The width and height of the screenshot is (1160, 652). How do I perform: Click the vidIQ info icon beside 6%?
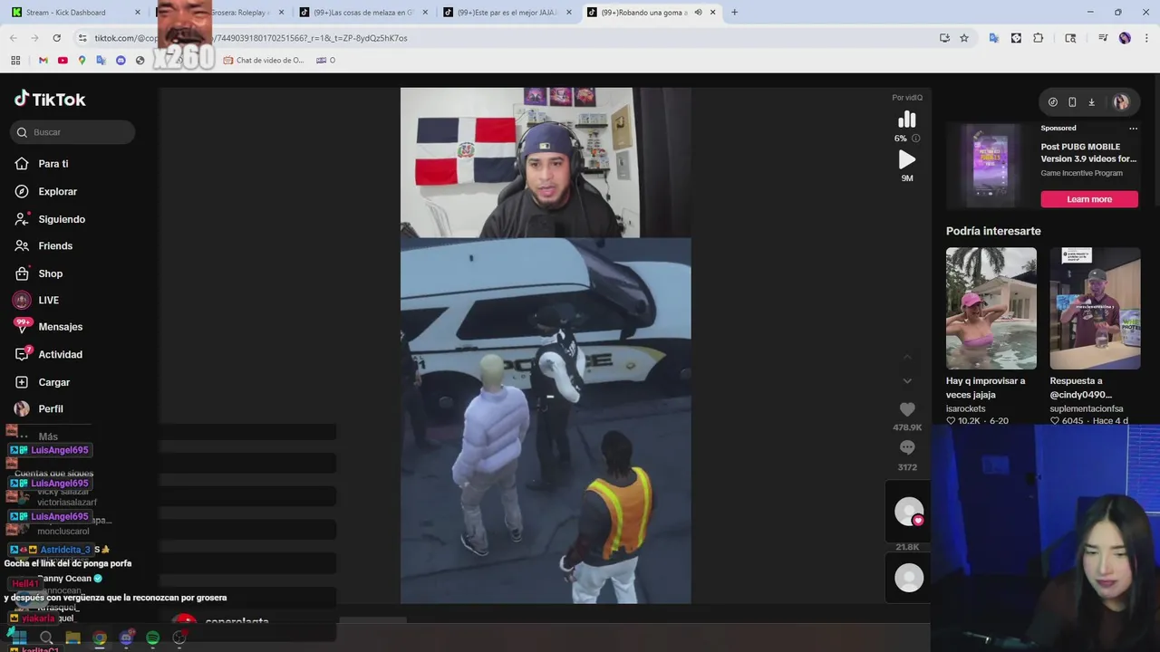point(915,139)
